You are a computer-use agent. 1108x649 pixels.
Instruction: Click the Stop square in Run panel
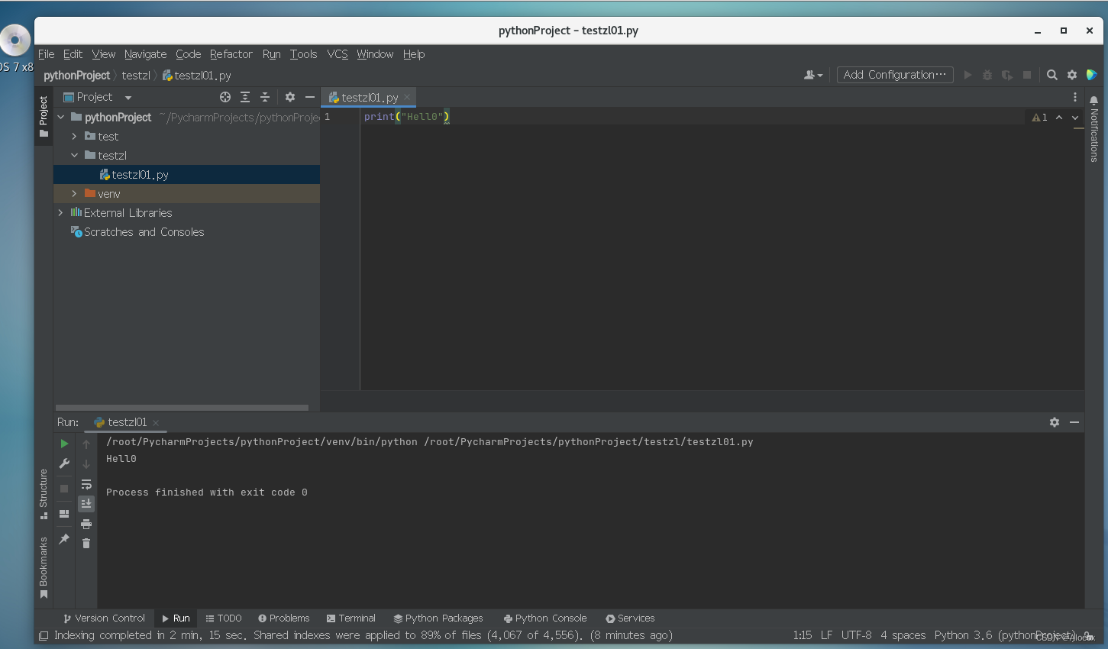pyautogui.click(x=64, y=488)
